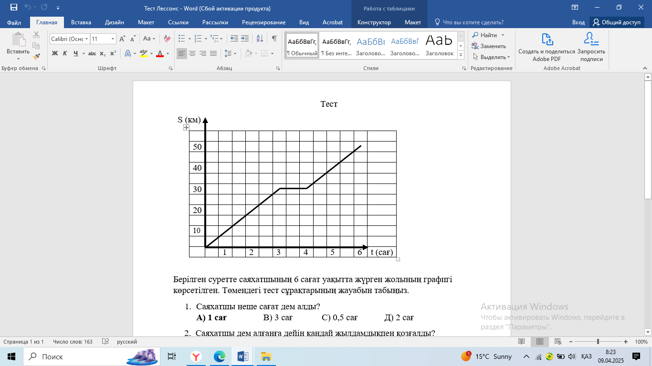
Task: Toggle bold Ж formatting
Action: click(55, 53)
